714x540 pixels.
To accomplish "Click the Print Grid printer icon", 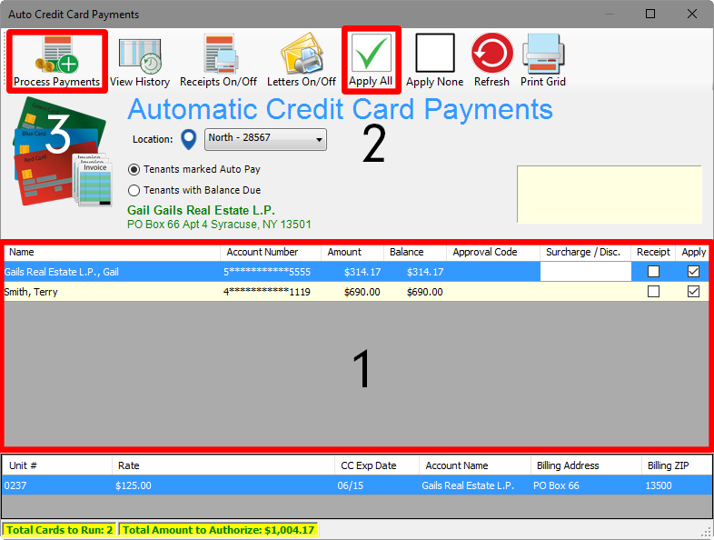I will [x=543, y=60].
